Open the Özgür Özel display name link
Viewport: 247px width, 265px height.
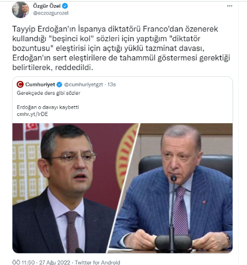pos(47,6)
